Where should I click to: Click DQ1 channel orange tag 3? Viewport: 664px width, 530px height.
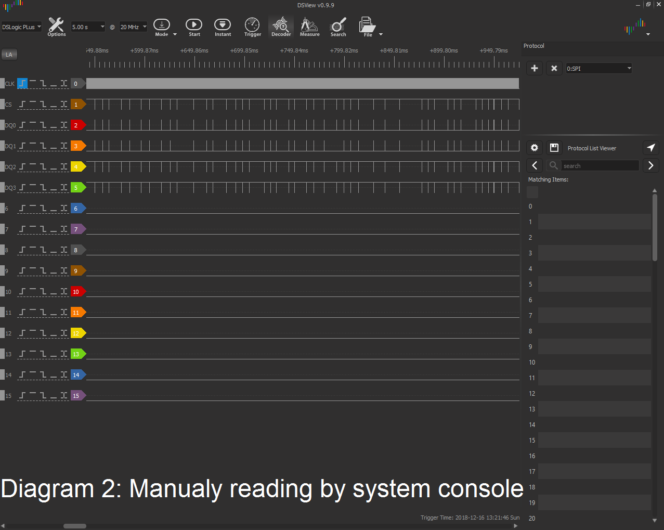click(x=77, y=146)
